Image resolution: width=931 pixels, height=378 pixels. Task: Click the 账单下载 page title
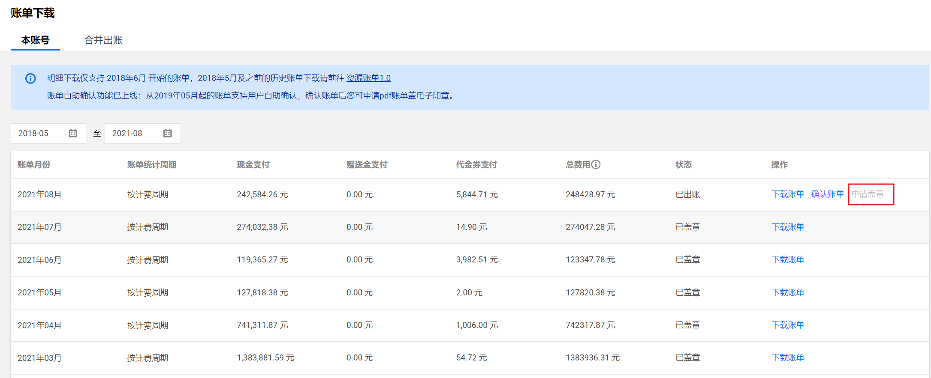point(33,13)
